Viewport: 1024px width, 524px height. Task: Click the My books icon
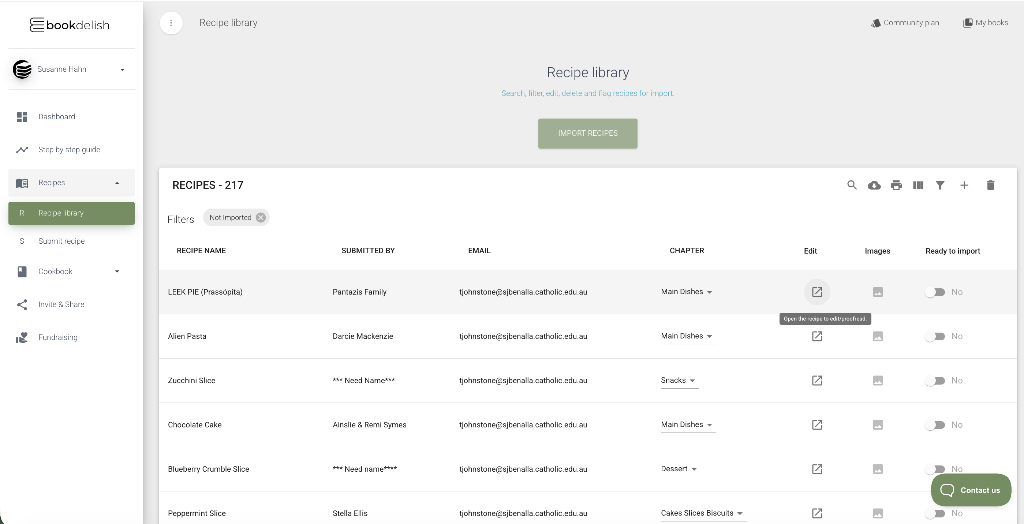[968, 23]
